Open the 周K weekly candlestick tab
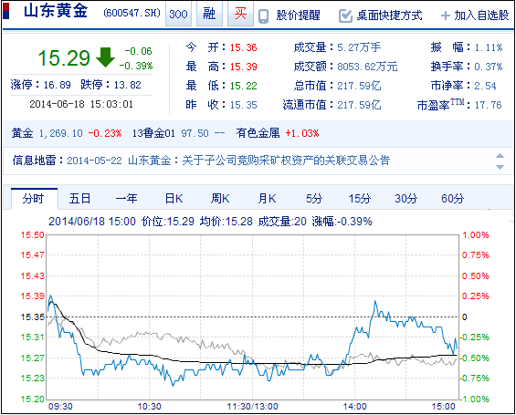 (x=220, y=199)
